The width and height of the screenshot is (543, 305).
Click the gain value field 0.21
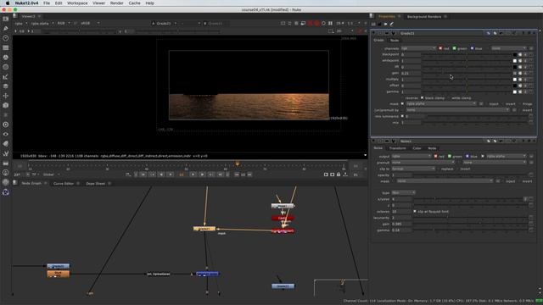tap(411, 74)
